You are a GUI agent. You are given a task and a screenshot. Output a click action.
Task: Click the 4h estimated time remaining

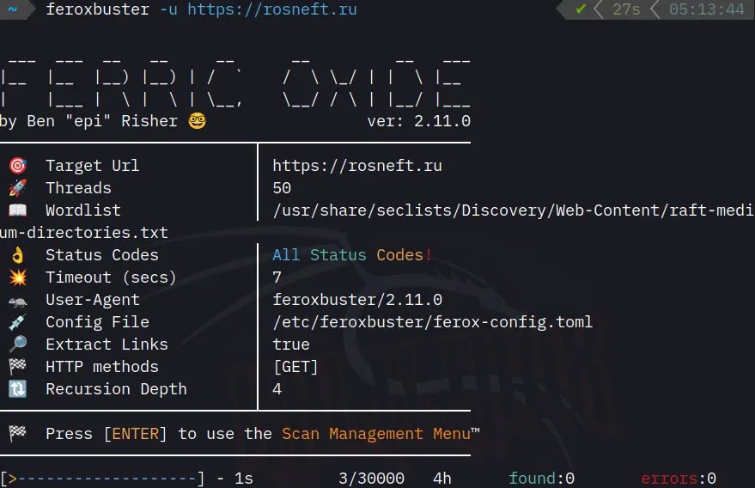[442, 479]
